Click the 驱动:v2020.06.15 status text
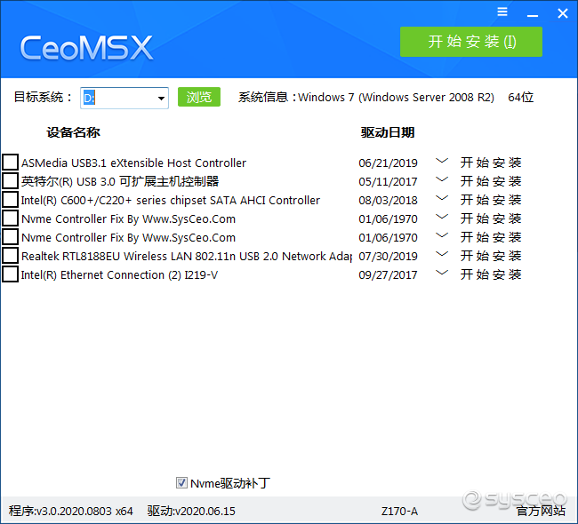578x524 pixels. pyautogui.click(x=191, y=511)
